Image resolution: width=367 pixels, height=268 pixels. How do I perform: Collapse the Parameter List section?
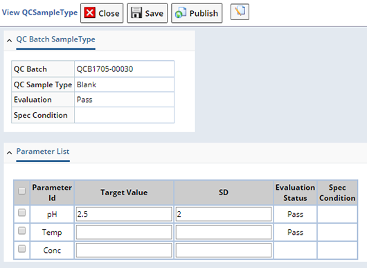[x=10, y=152]
